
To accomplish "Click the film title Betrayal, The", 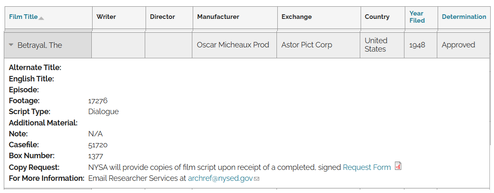I will coord(40,45).
